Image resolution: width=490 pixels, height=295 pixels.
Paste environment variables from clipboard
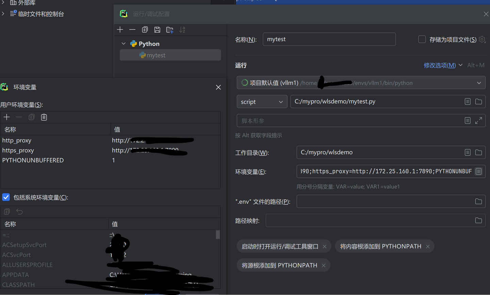pos(44,117)
